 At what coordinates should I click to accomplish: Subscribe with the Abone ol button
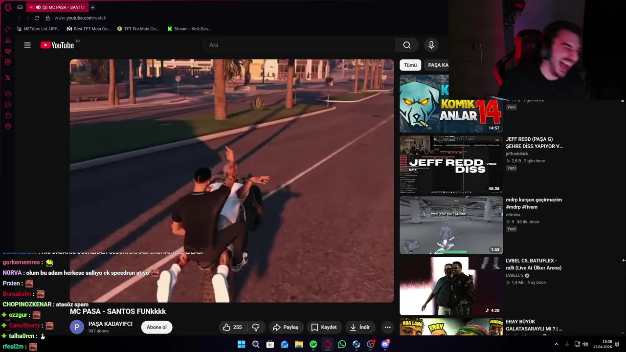tap(156, 327)
